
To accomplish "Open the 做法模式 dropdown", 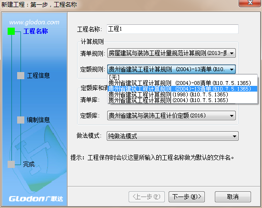I will 172,136.
